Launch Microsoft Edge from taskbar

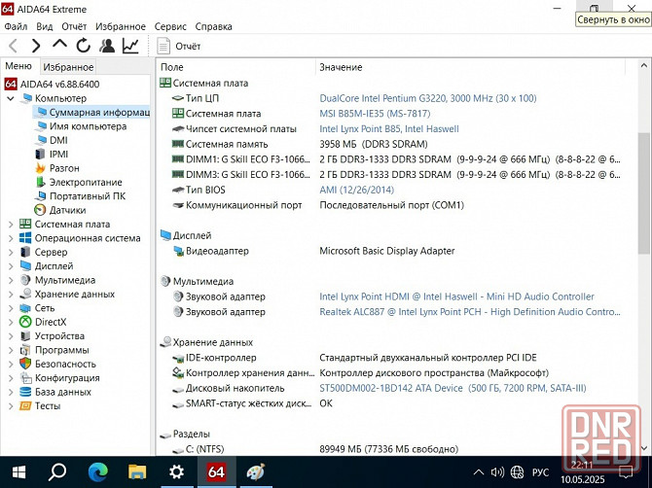pyautogui.click(x=97, y=472)
